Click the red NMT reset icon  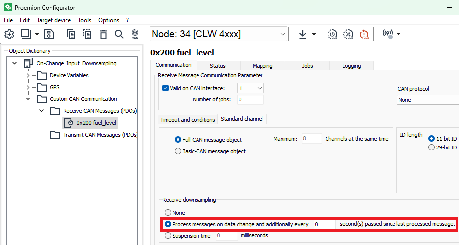click(x=365, y=34)
